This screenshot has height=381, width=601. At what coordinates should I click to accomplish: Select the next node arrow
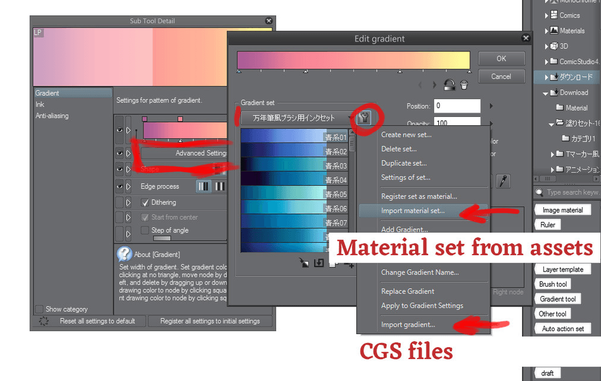[434, 84]
